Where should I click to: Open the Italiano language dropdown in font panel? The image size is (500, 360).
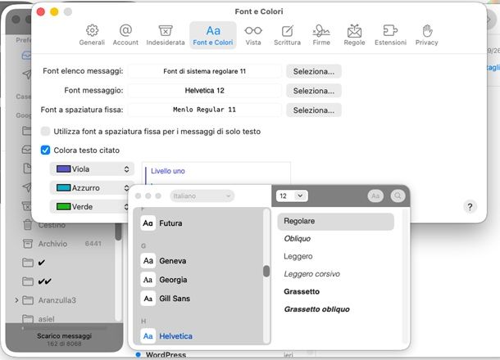click(x=202, y=196)
